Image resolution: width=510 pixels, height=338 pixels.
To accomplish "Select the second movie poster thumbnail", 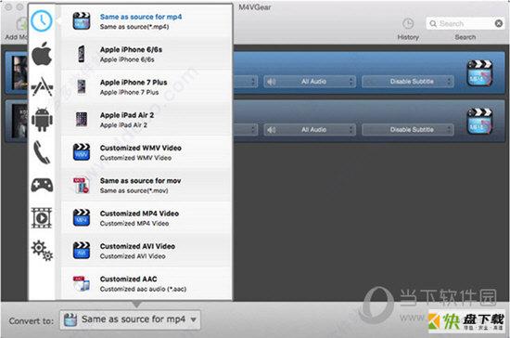I will pos(19,121).
